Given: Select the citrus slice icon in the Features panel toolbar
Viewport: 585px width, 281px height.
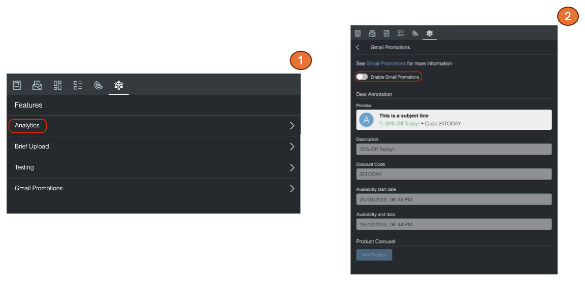Looking at the screenshot, I should (99, 85).
